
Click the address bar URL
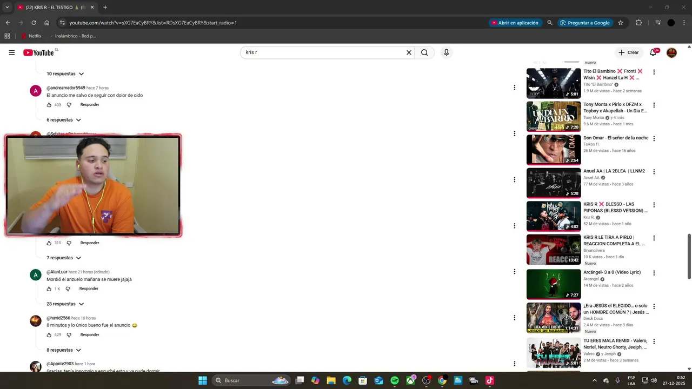pyautogui.click(x=153, y=23)
